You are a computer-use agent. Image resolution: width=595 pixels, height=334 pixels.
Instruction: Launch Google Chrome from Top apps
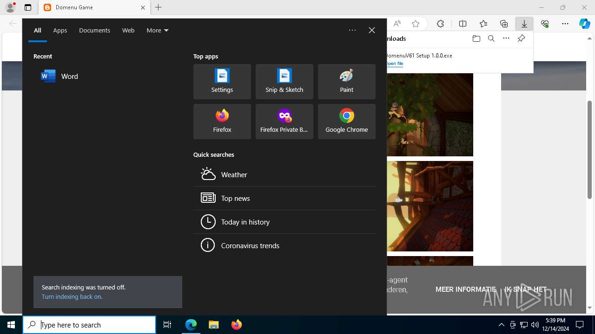pos(347,122)
